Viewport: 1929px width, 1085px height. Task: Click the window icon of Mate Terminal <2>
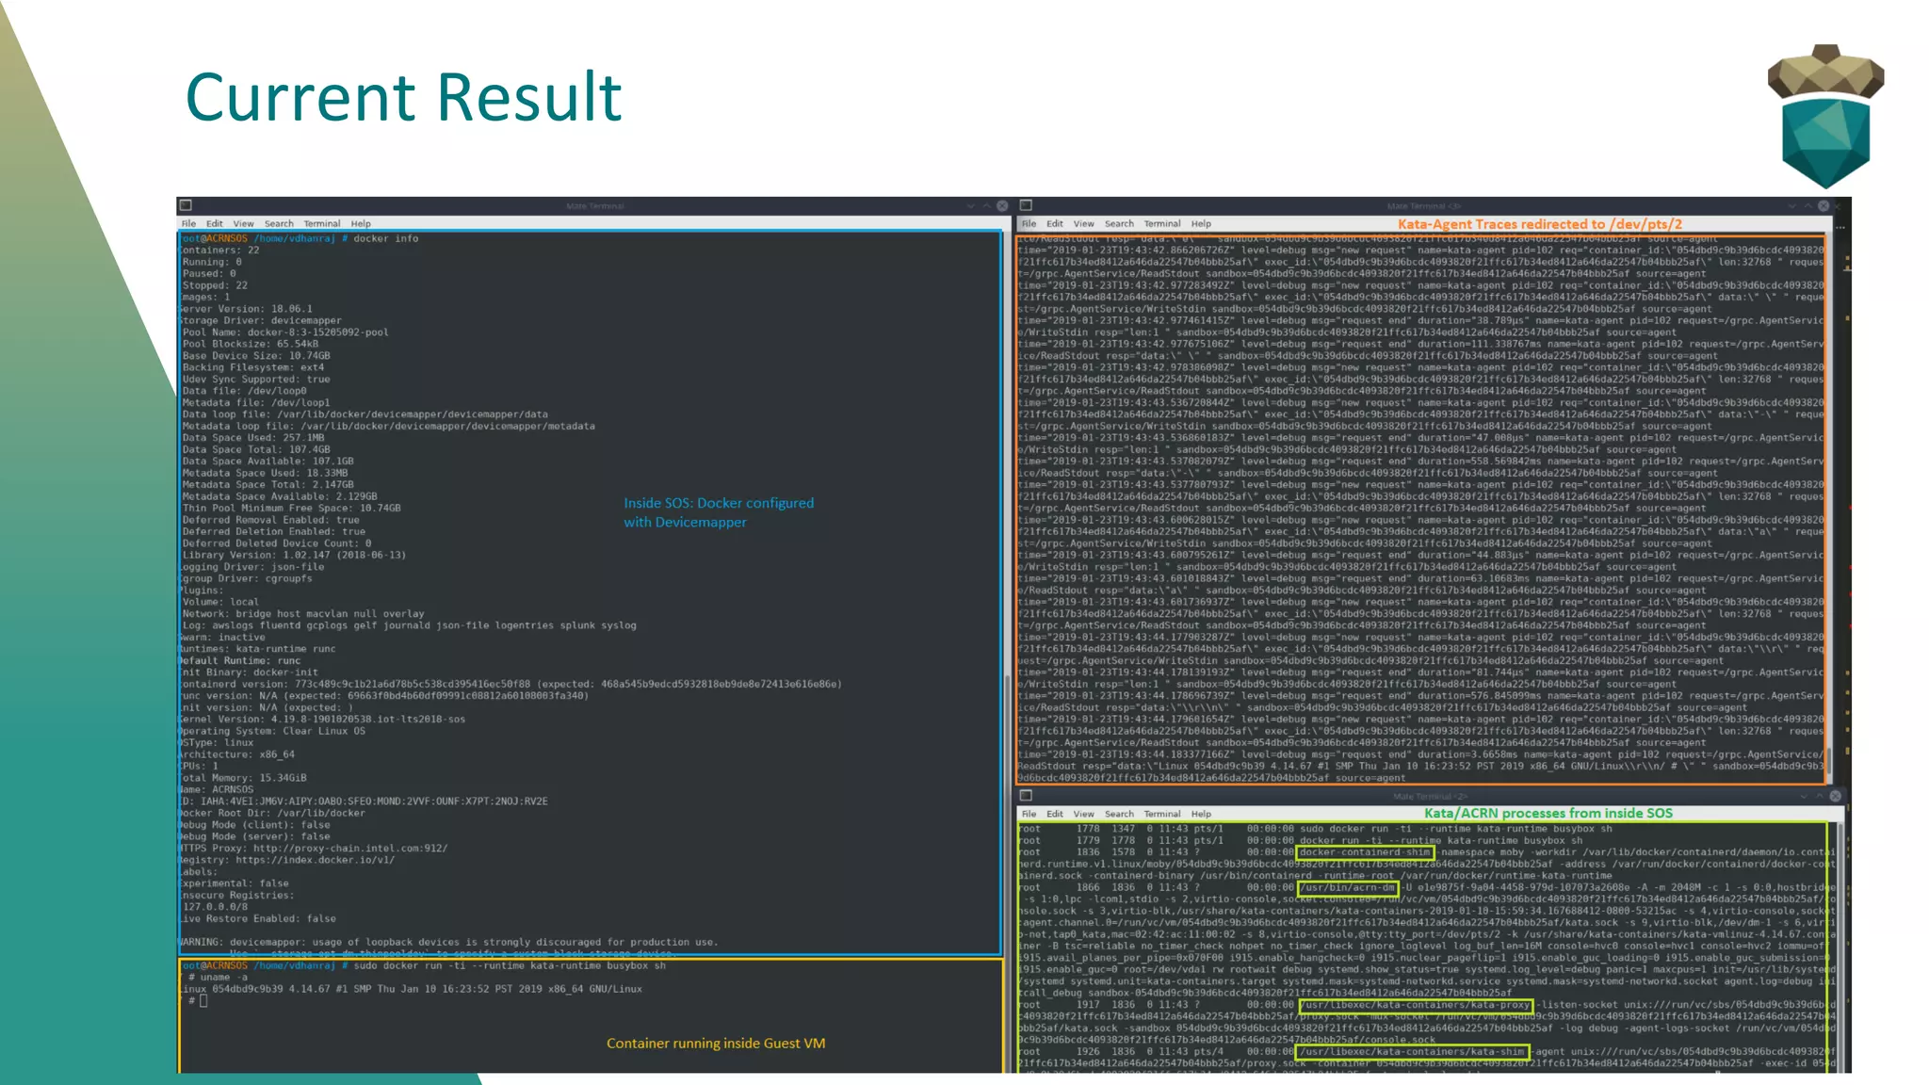1026,796
